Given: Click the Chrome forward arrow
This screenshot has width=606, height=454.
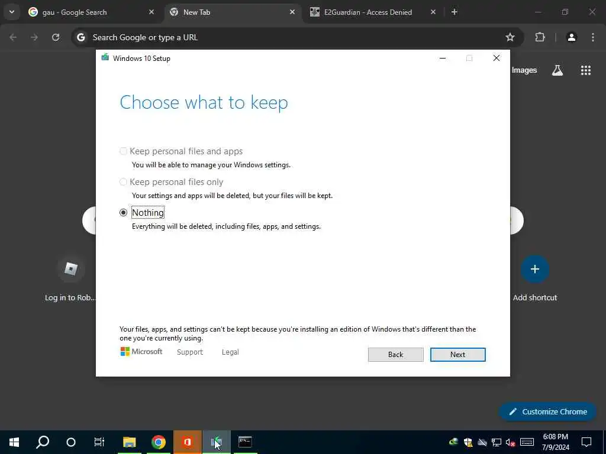Looking at the screenshot, I should (x=34, y=37).
